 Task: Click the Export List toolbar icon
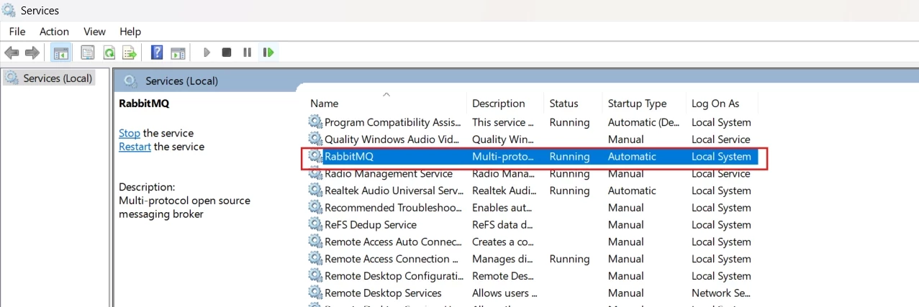tap(130, 52)
